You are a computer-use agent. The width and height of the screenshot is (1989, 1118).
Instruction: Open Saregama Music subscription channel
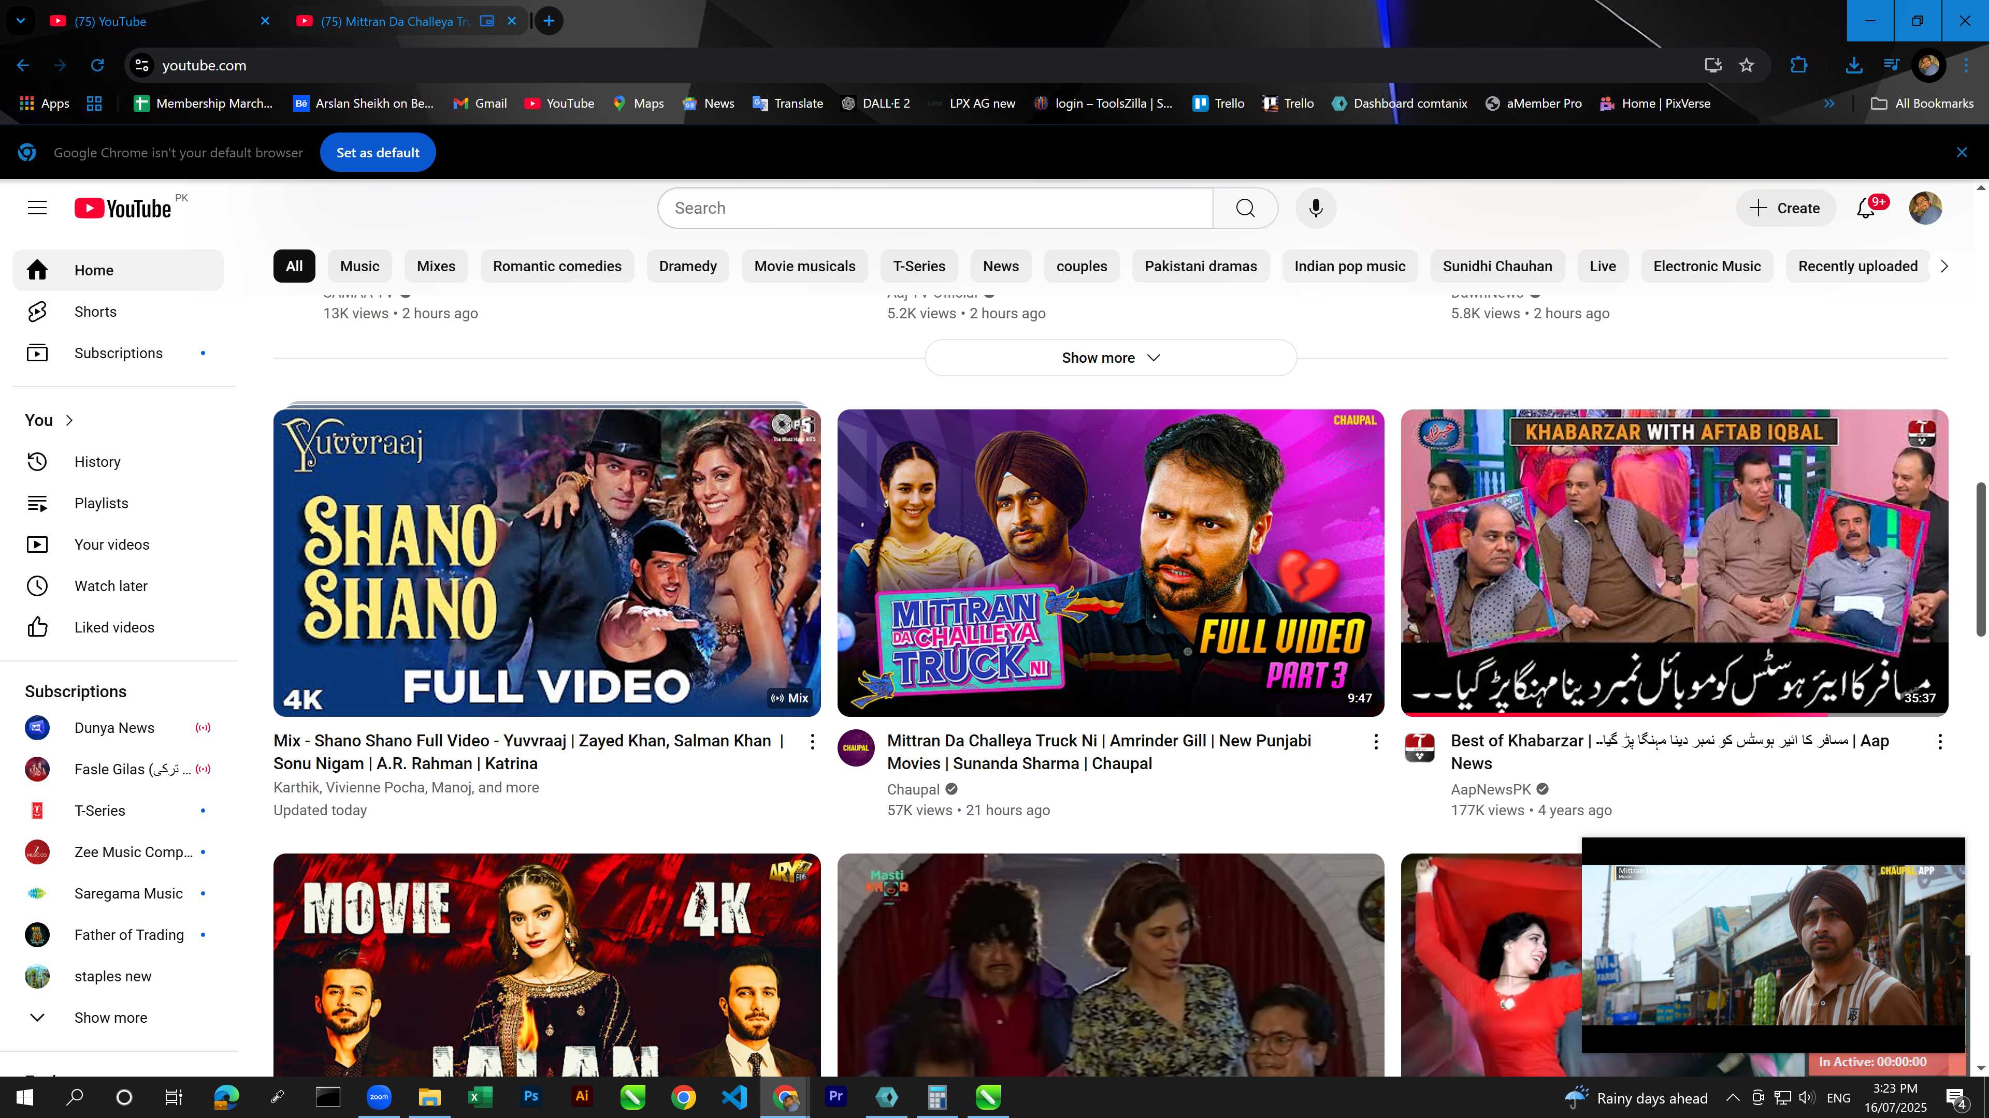pyautogui.click(x=118, y=893)
